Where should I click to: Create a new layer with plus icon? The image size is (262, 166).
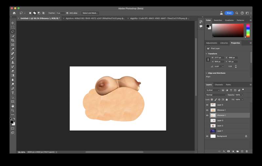[x=242, y=151]
